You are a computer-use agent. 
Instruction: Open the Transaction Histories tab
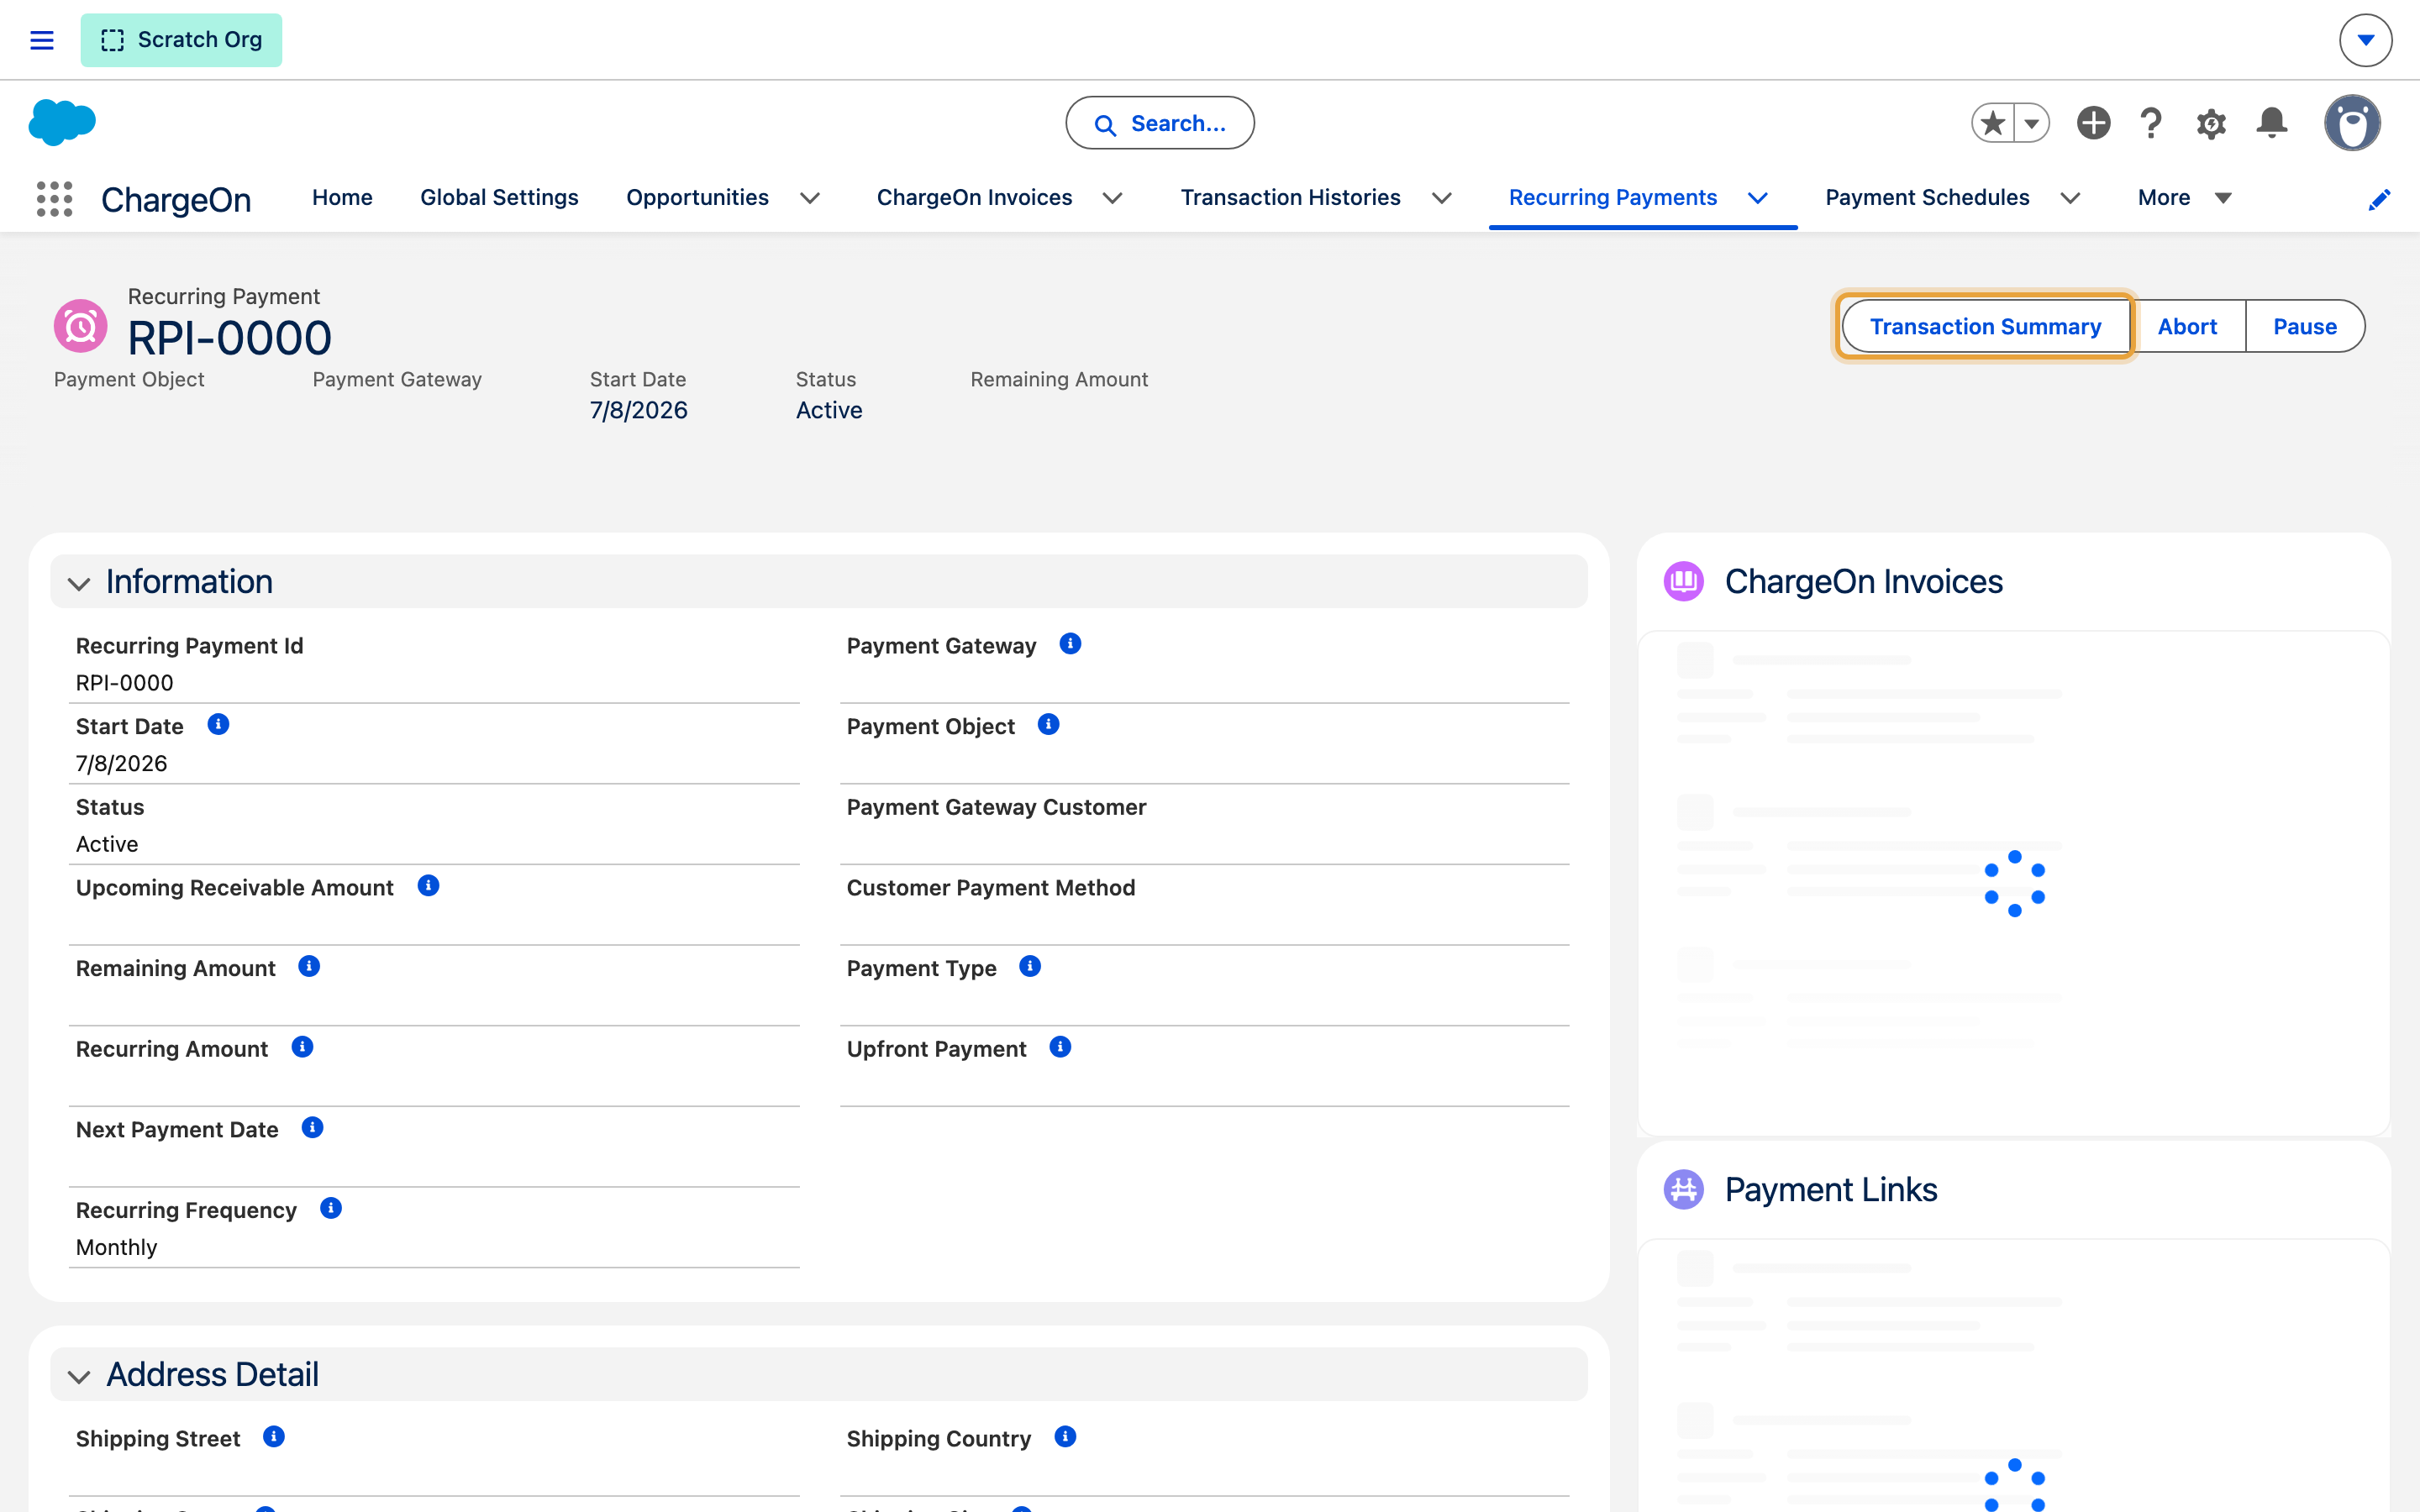1290,198
